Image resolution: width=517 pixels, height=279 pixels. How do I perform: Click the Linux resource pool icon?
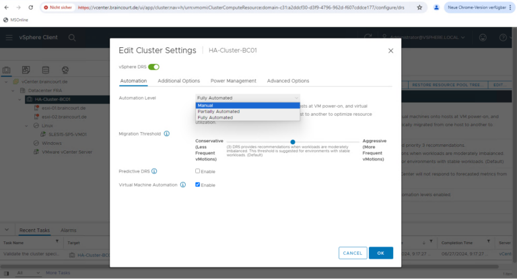36,125
